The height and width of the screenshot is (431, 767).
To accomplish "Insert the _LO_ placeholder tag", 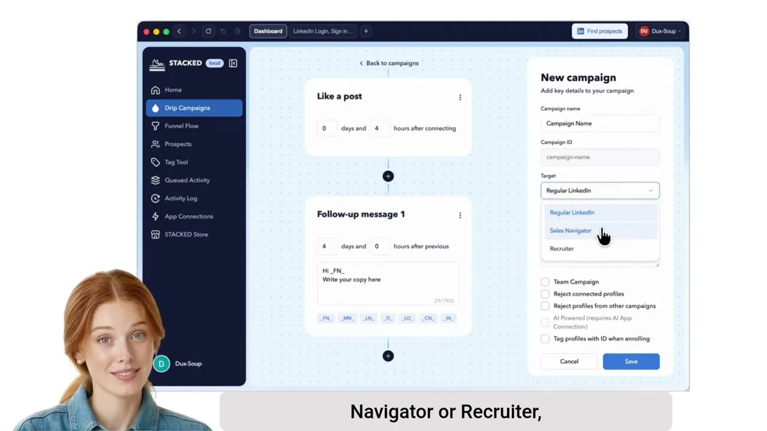I will coord(407,318).
